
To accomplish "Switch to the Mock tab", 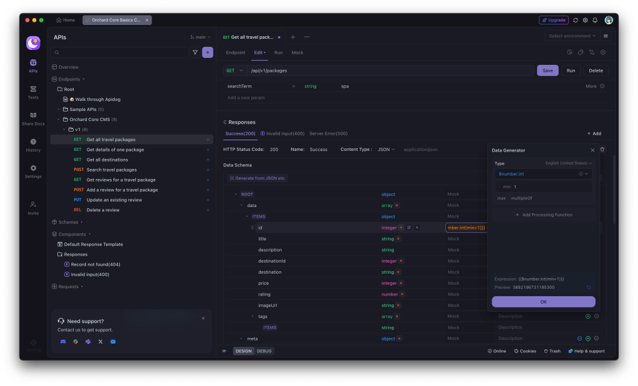I will point(297,52).
